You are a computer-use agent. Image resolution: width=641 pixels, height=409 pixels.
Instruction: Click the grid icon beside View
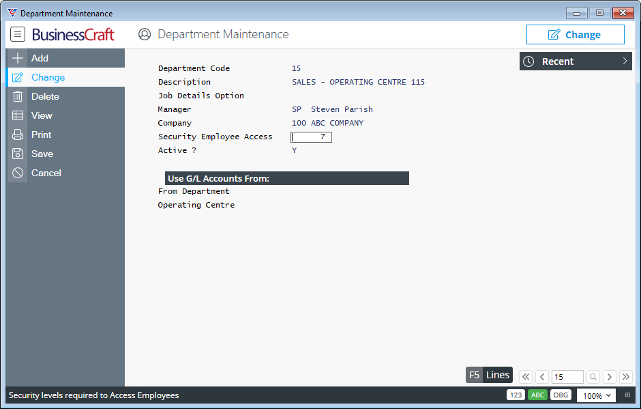pos(18,115)
